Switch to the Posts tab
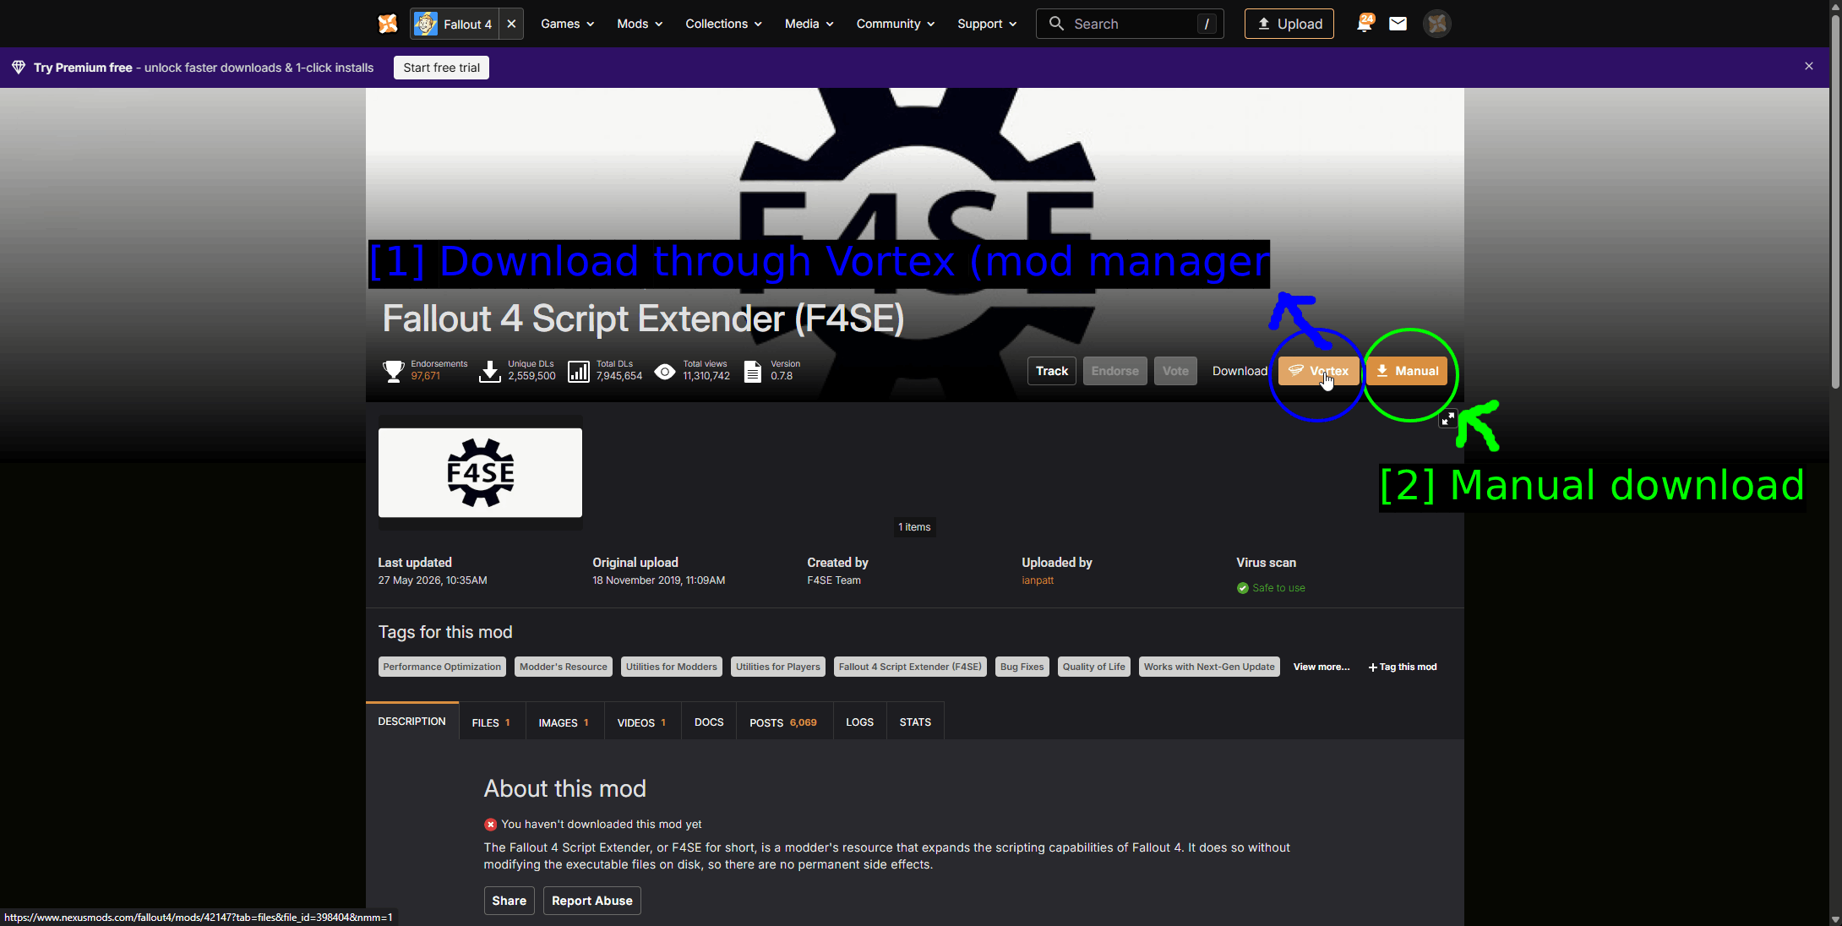Image resolution: width=1842 pixels, height=926 pixels. pos(783,722)
